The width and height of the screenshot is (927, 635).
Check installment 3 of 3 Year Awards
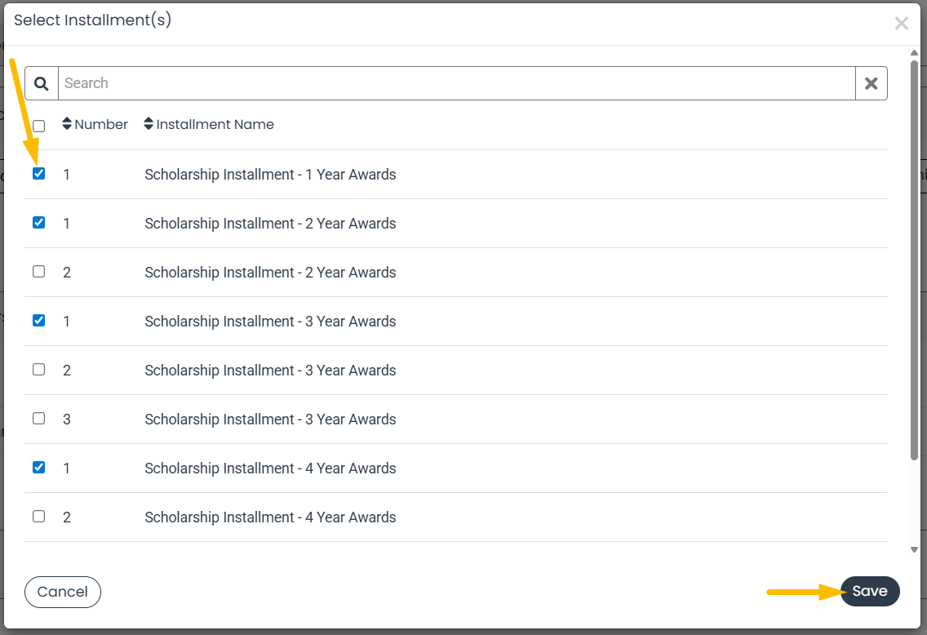click(39, 420)
